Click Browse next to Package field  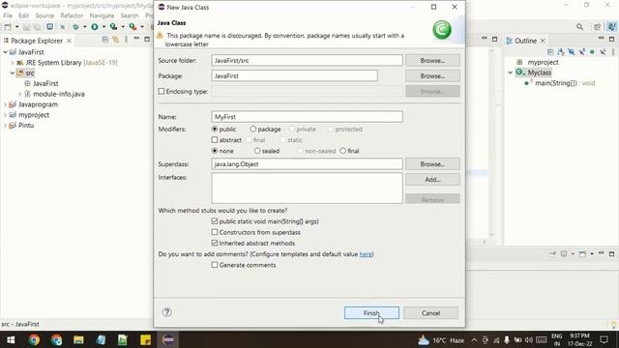coord(432,75)
